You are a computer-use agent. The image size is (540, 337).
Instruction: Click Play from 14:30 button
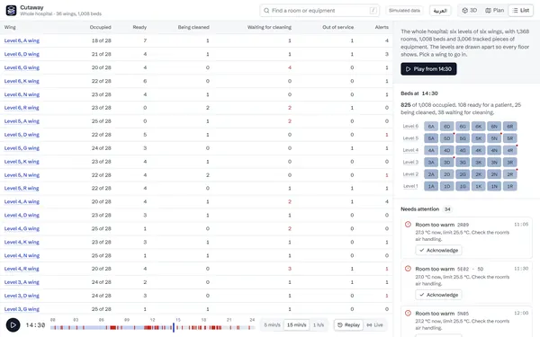428,69
